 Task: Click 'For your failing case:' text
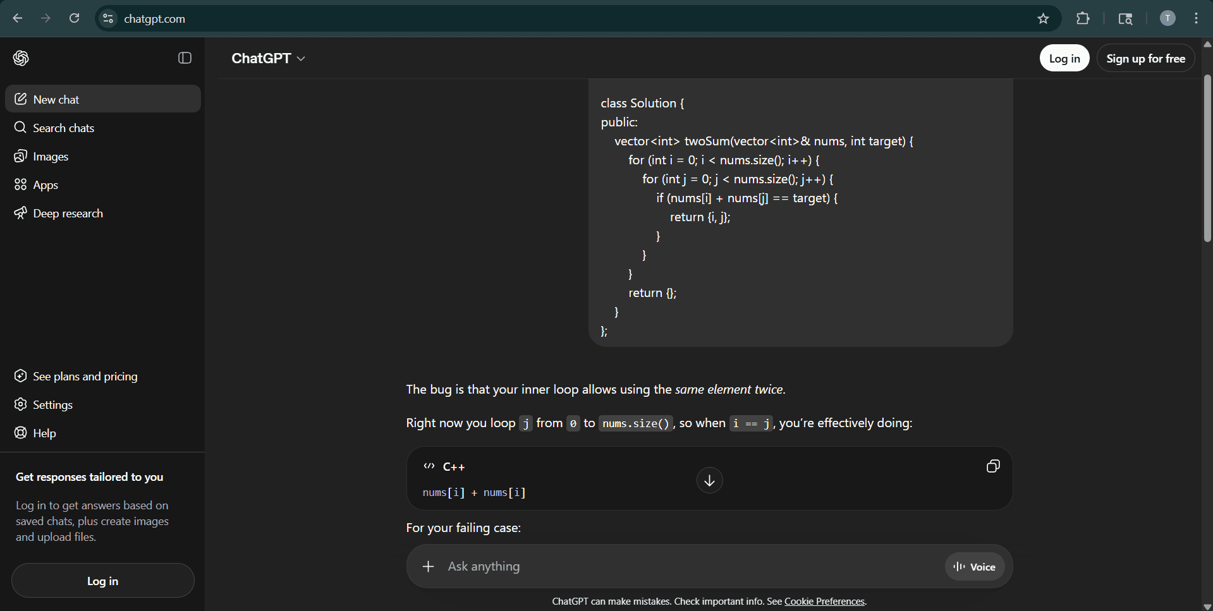pyautogui.click(x=463, y=528)
